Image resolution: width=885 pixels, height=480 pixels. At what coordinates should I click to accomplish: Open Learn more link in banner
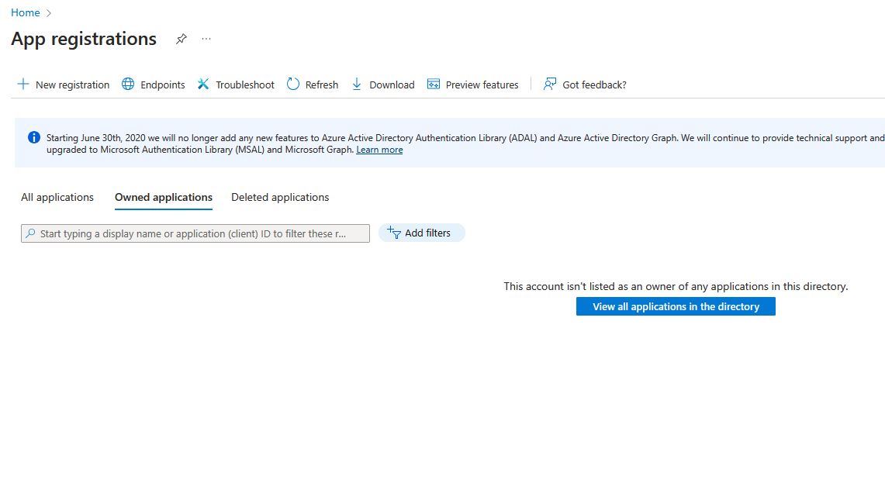(x=379, y=150)
